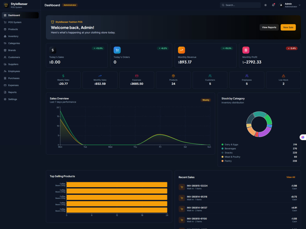This screenshot has width=306, height=229.
Task: Click the +12.5% growth badge
Action: (x=98, y=48)
